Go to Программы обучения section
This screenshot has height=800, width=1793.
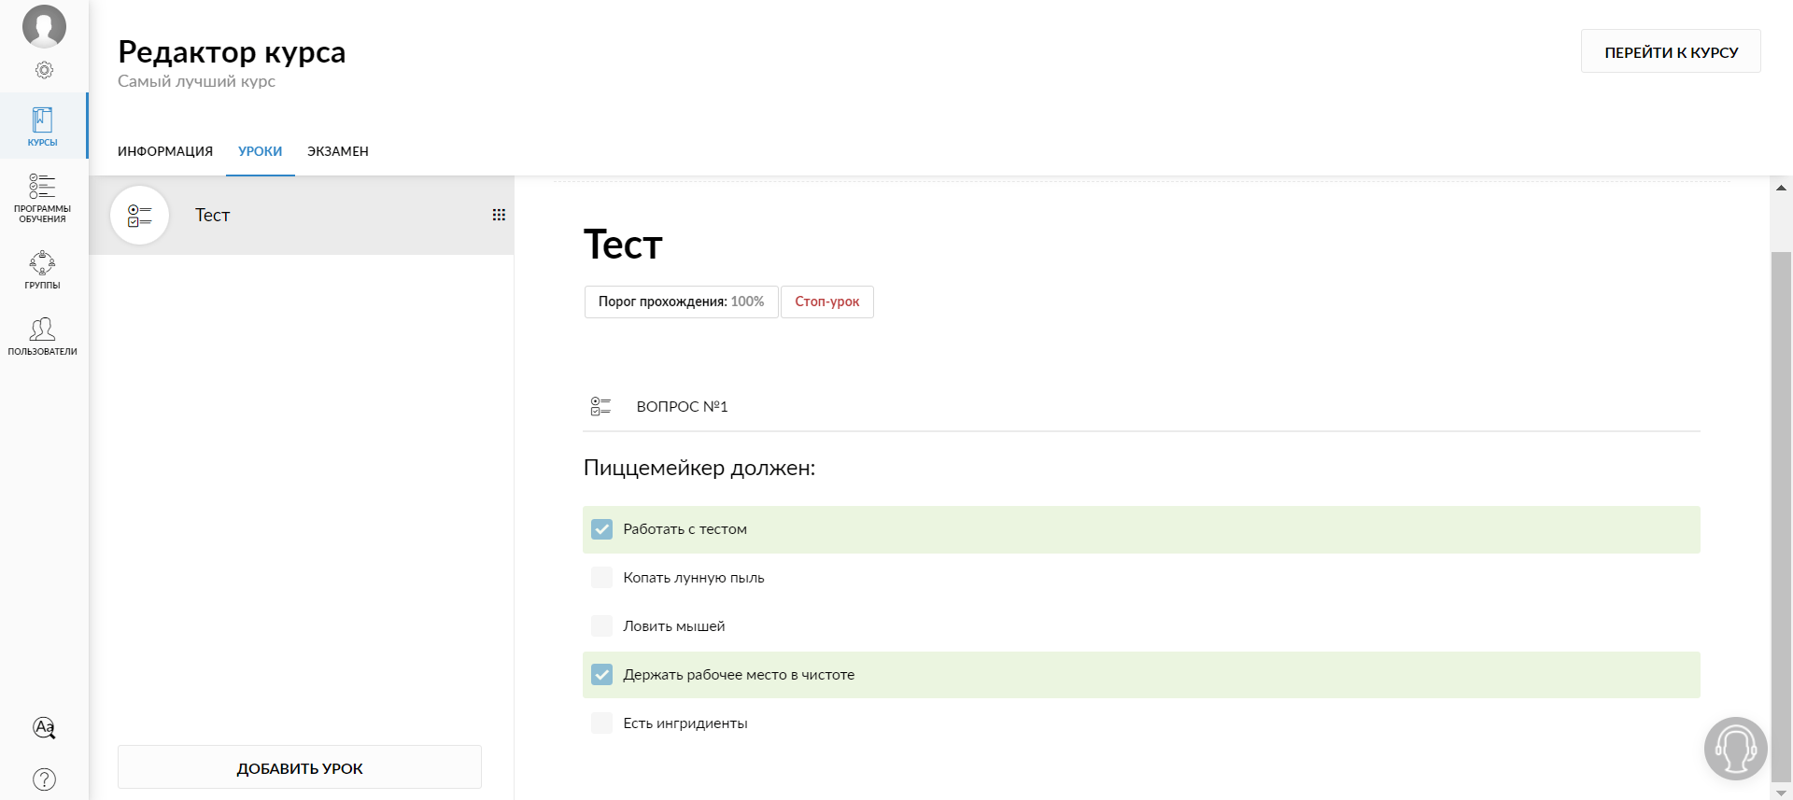tap(43, 198)
